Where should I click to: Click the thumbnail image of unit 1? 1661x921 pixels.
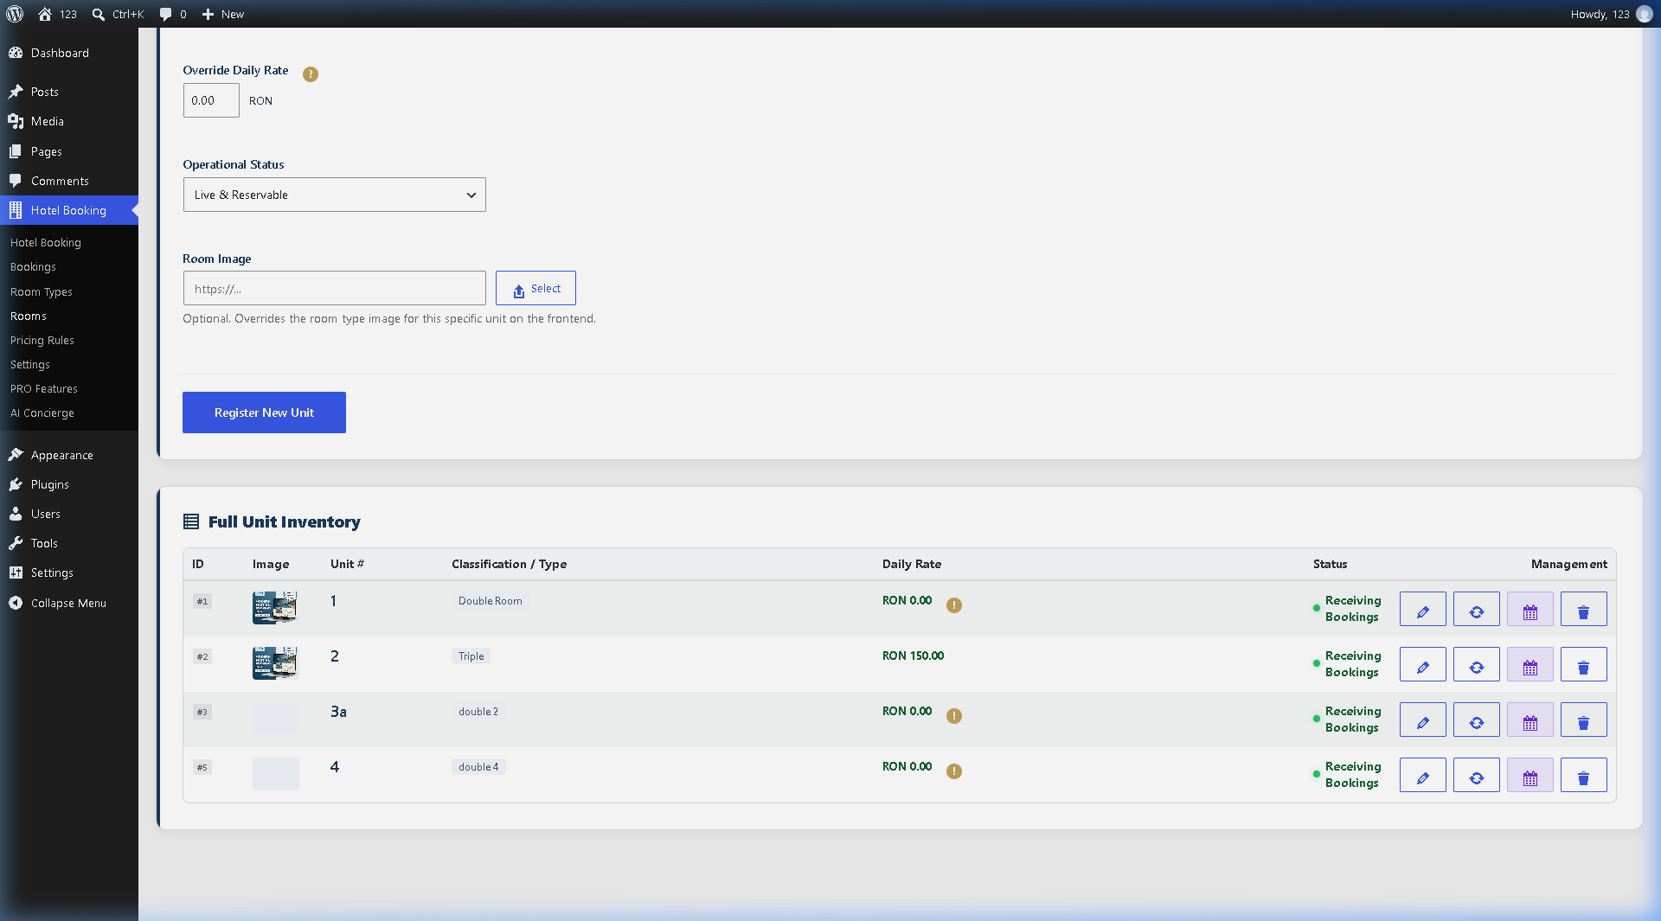(x=275, y=608)
